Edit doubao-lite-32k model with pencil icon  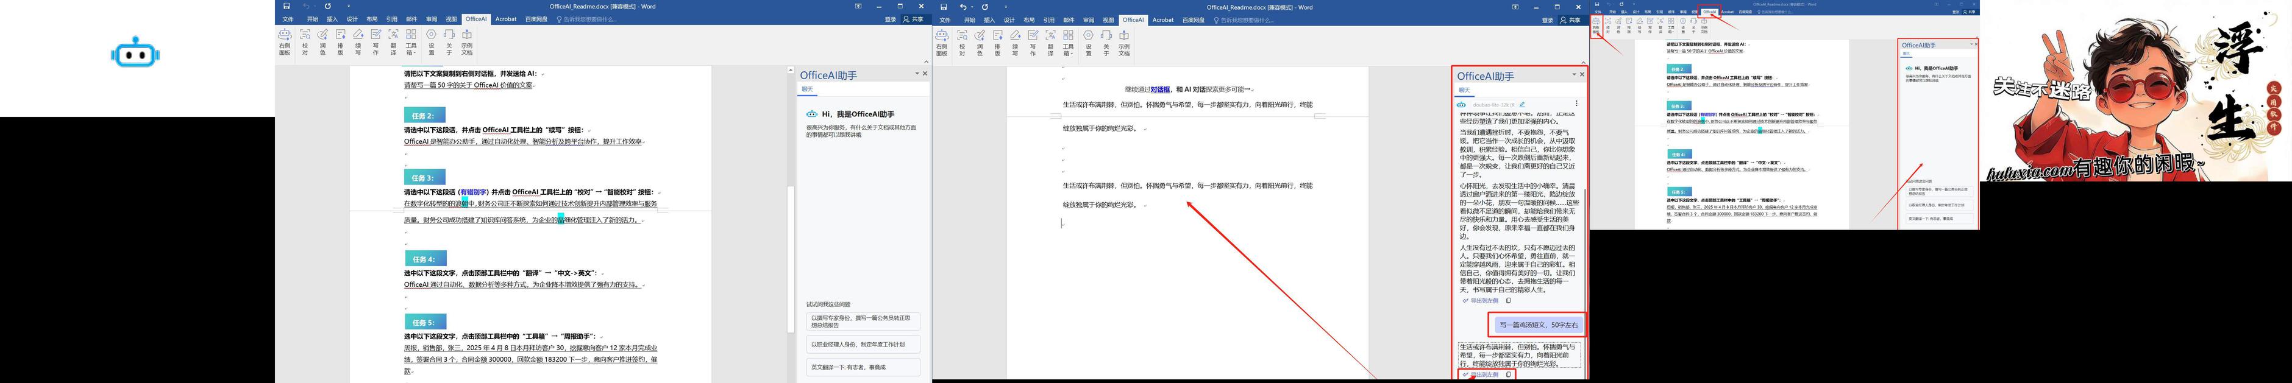pos(1522,104)
